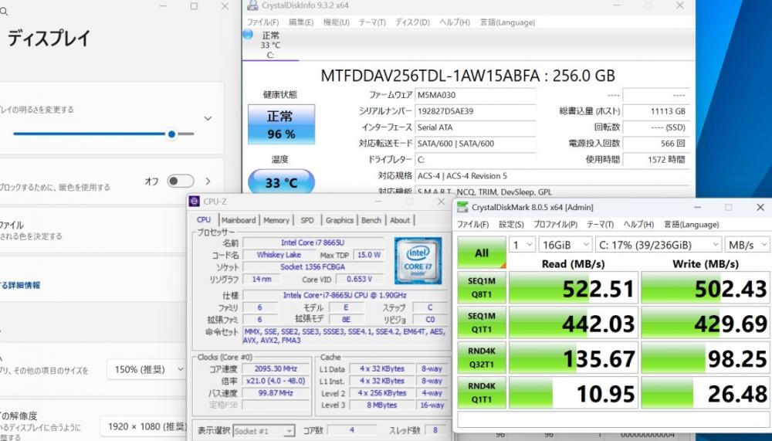
Task: Open night light settings chevron
Action: tap(208, 181)
